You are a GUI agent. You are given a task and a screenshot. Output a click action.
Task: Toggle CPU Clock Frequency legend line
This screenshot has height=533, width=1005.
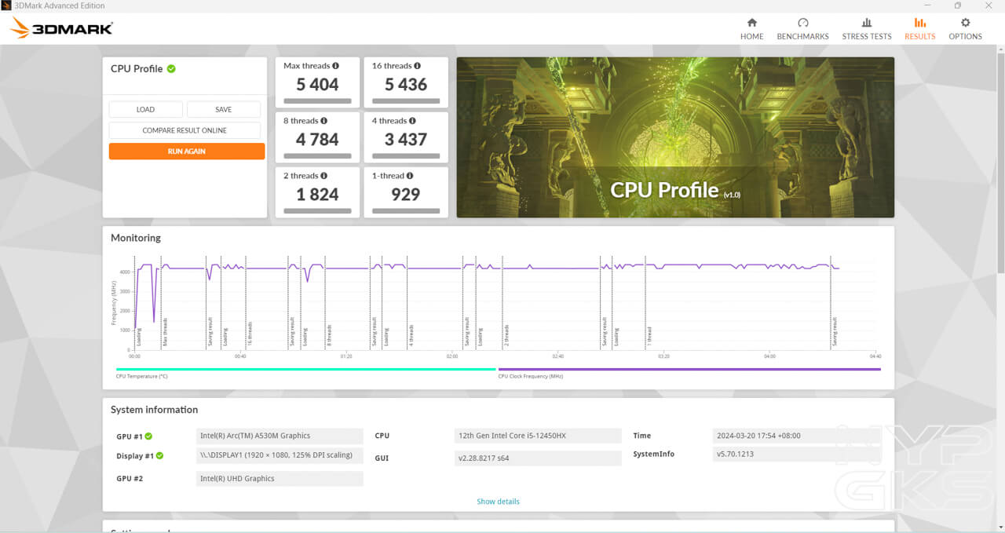pos(689,369)
